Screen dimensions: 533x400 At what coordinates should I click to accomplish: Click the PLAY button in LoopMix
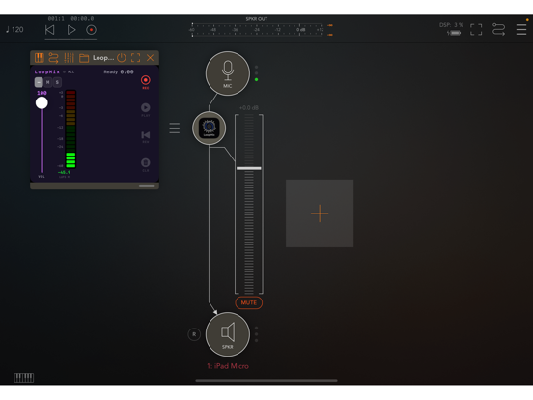pyautogui.click(x=146, y=109)
